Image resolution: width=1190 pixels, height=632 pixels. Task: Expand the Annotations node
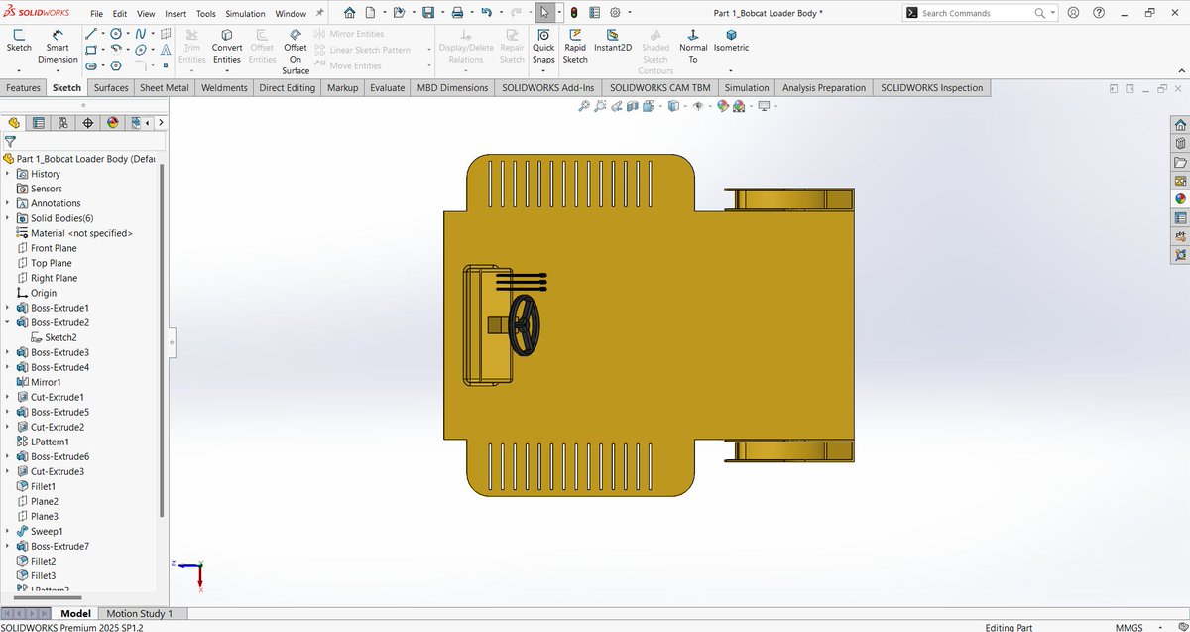[x=7, y=203]
